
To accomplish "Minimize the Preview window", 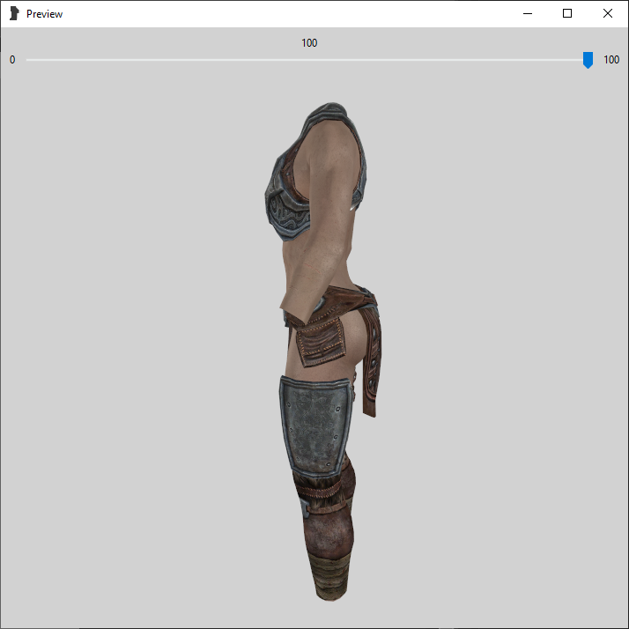I will point(528,13).
